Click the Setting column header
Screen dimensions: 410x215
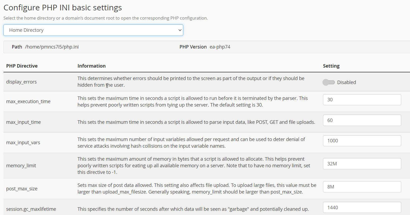point(331,66)
